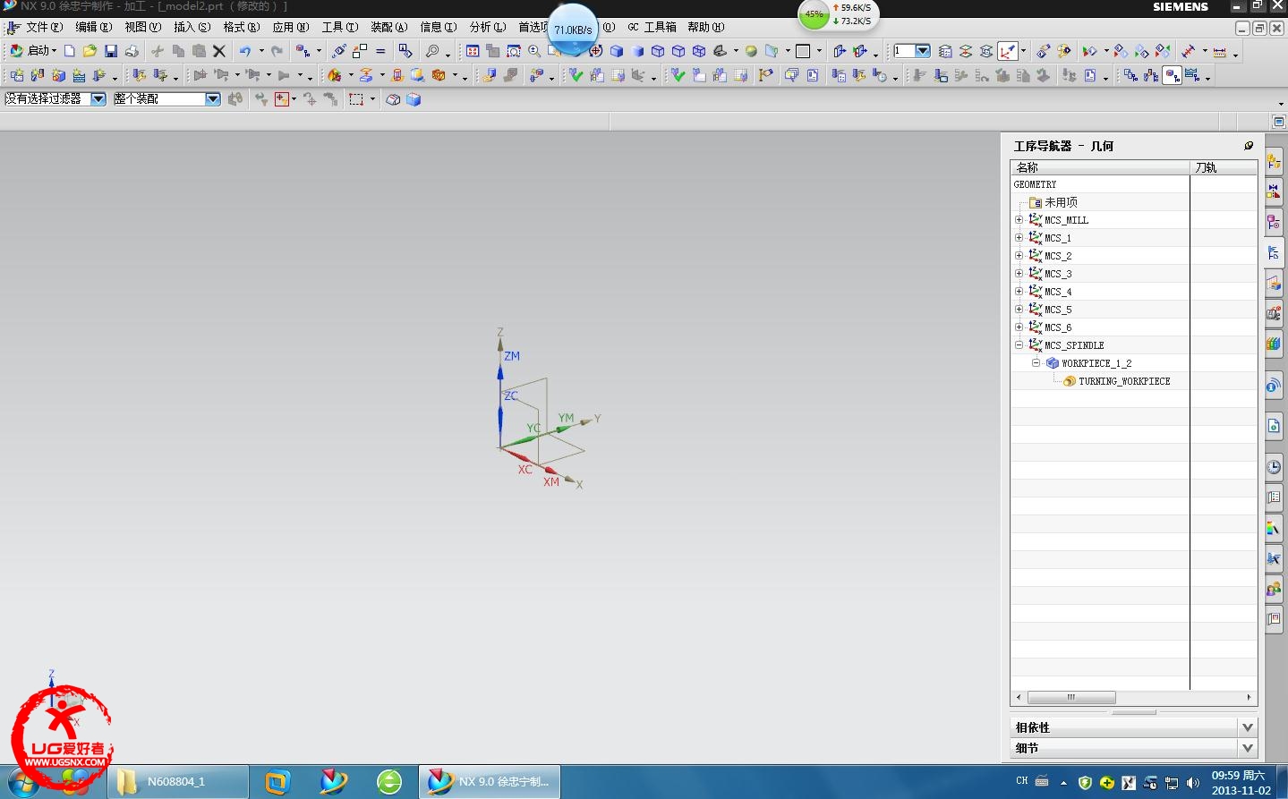
Task: Expand the 细节 section
Action: point(1249,748)
